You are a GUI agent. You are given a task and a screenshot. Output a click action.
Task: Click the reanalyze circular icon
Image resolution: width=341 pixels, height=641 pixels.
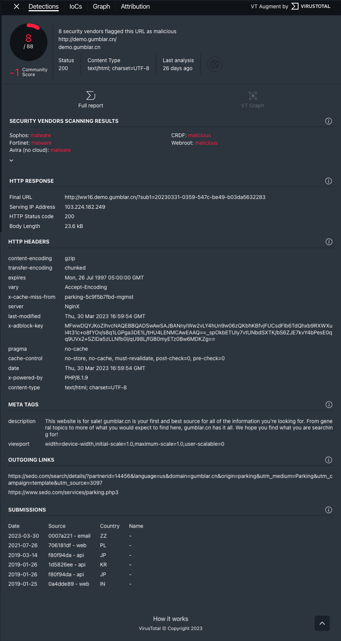[215, 64]
